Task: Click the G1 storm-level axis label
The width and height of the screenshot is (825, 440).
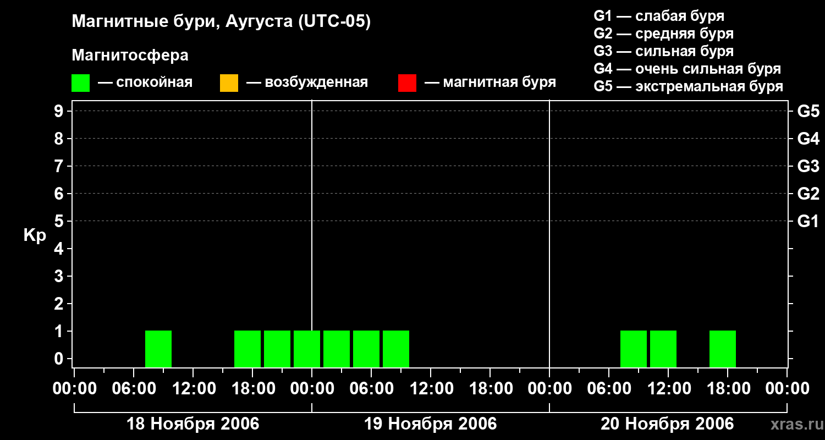Action: click(808, 221)
